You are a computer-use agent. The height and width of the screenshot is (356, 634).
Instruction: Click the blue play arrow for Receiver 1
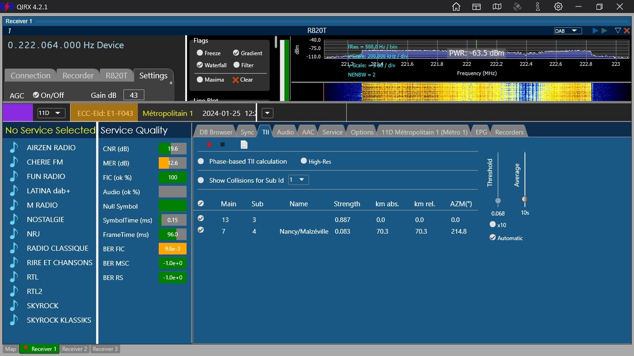[x=595, y=31]
